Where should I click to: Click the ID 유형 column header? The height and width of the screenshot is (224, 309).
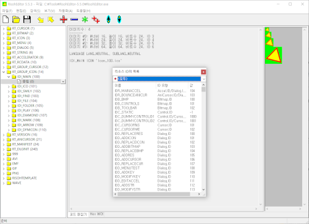point(172,85)
